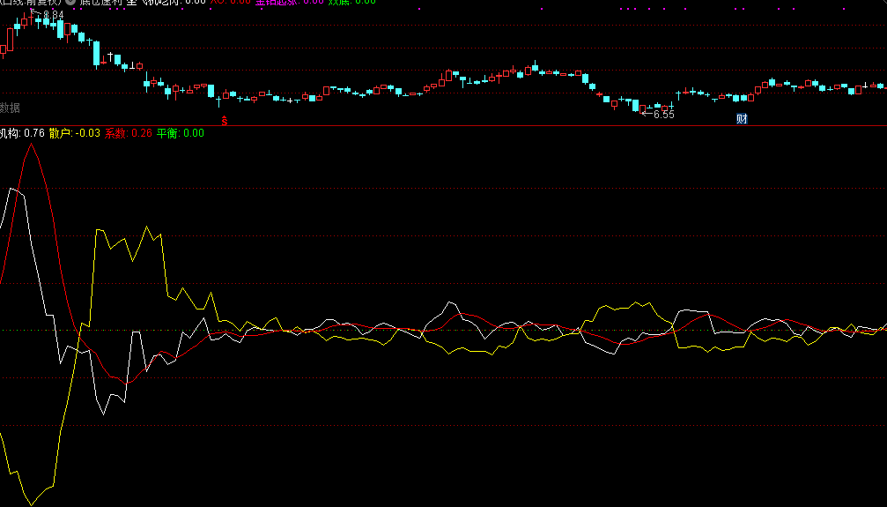
Task: Click the rightmost magenta signal dot
Action: point(844,9)
